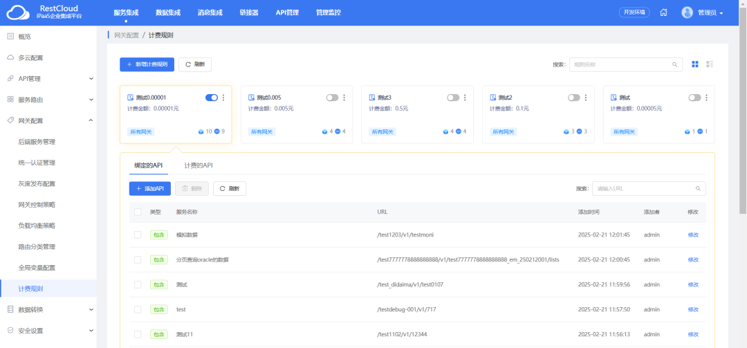
Task: Click the search icon in 规则名称 field
Action: pos(675,64)
